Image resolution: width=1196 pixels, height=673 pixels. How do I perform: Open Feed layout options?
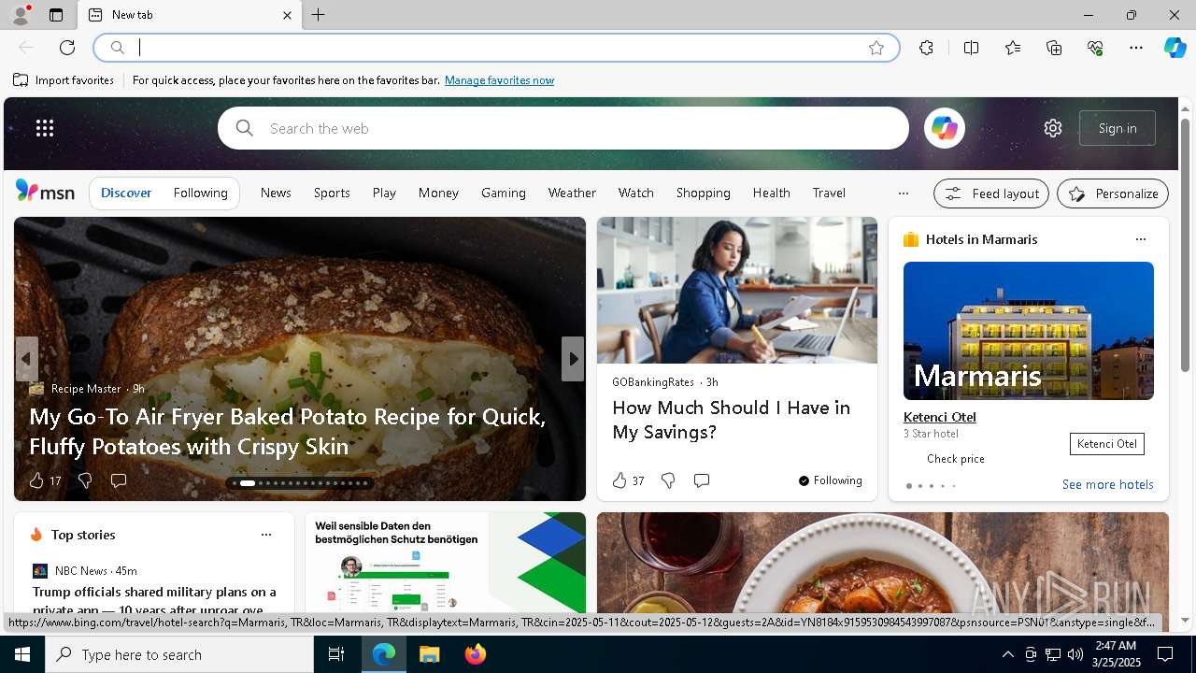(991, 193)
